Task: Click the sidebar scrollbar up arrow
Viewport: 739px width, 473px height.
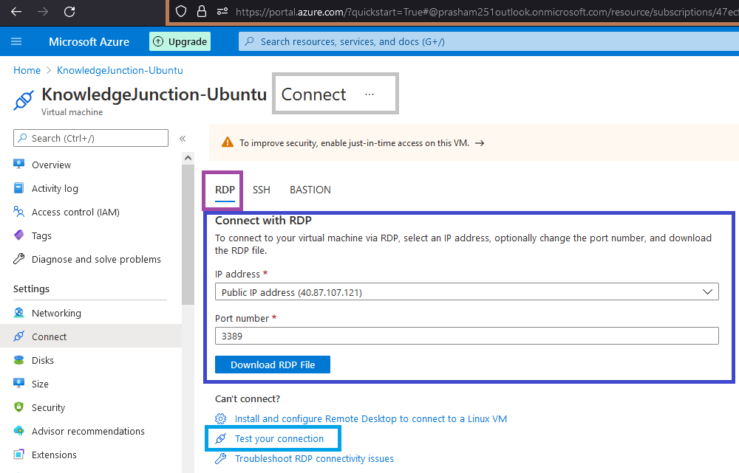Action: click(188, 158)
